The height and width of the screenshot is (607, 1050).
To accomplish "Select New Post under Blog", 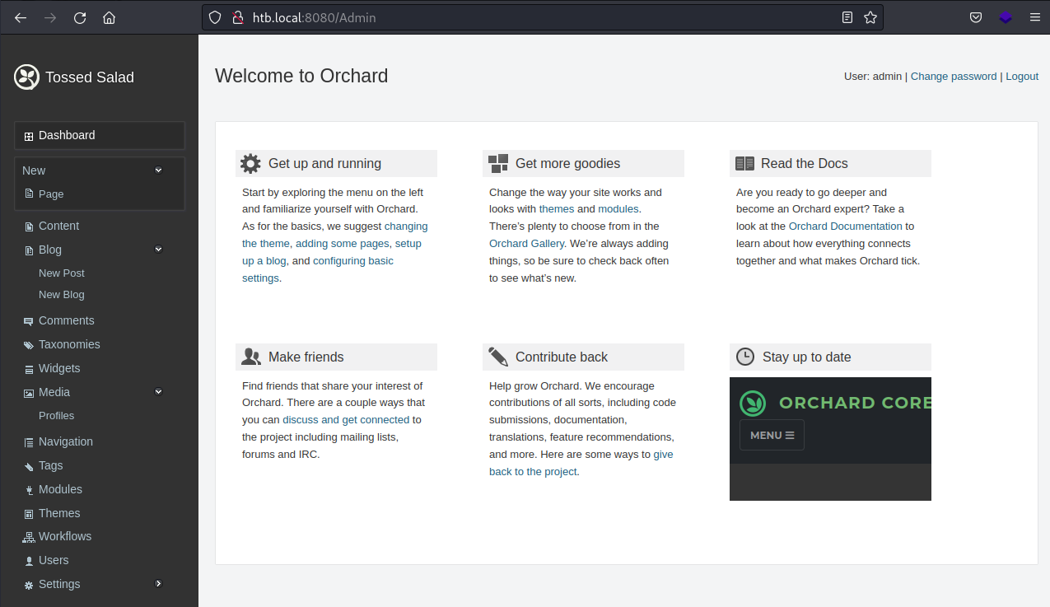I will [x=62, y=273].
